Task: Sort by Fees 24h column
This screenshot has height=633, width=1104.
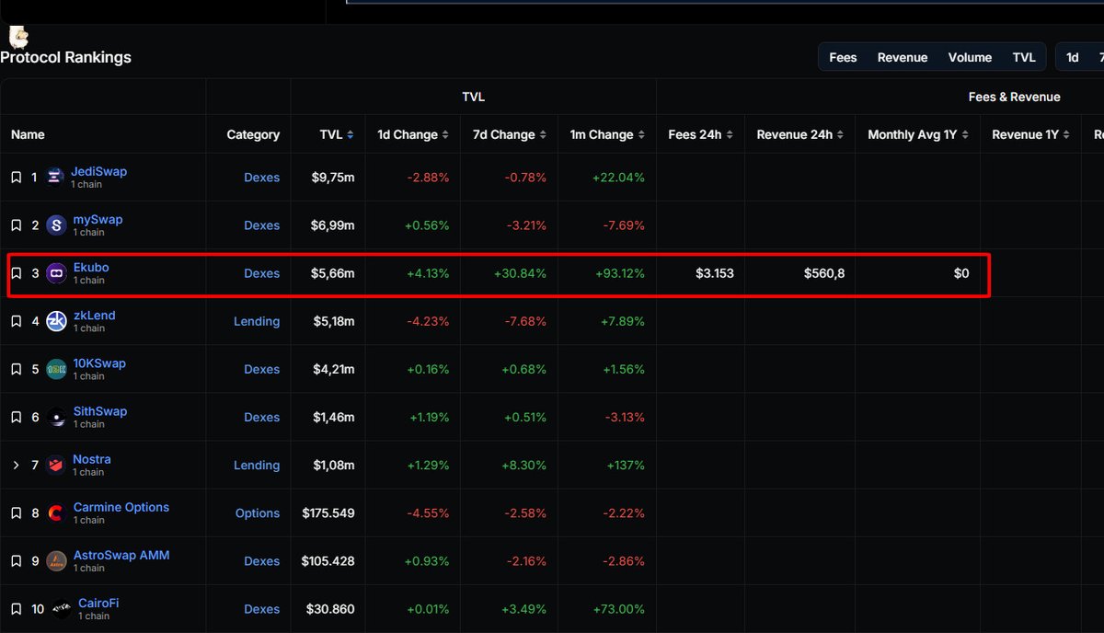Action: tap(700, 134)
